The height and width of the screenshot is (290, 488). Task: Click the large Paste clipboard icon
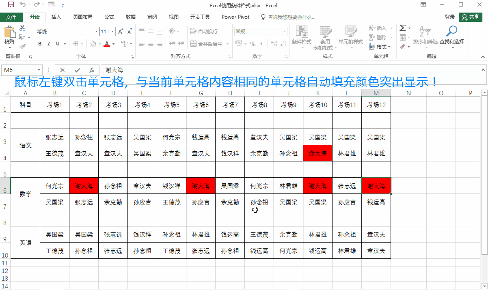tap(9, 32)
